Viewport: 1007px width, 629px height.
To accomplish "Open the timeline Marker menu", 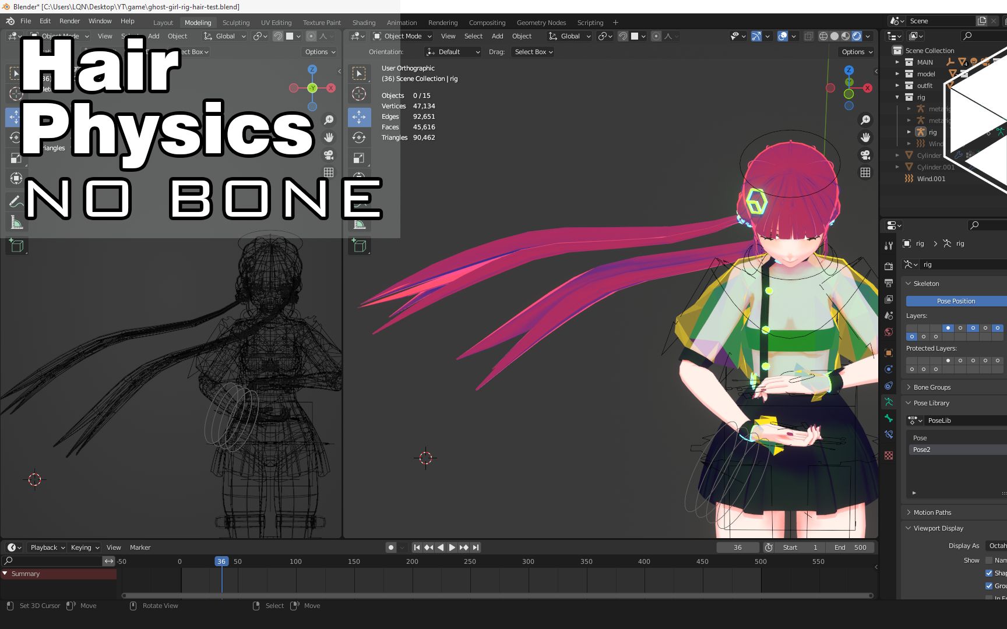I will (140, 547).
